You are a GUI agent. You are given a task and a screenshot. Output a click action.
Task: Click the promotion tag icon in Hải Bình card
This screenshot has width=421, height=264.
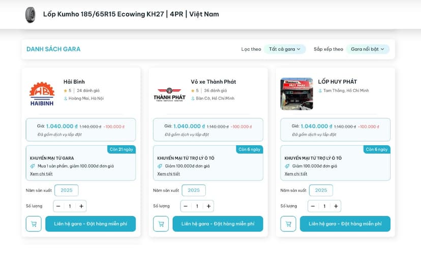click(33, 166)
